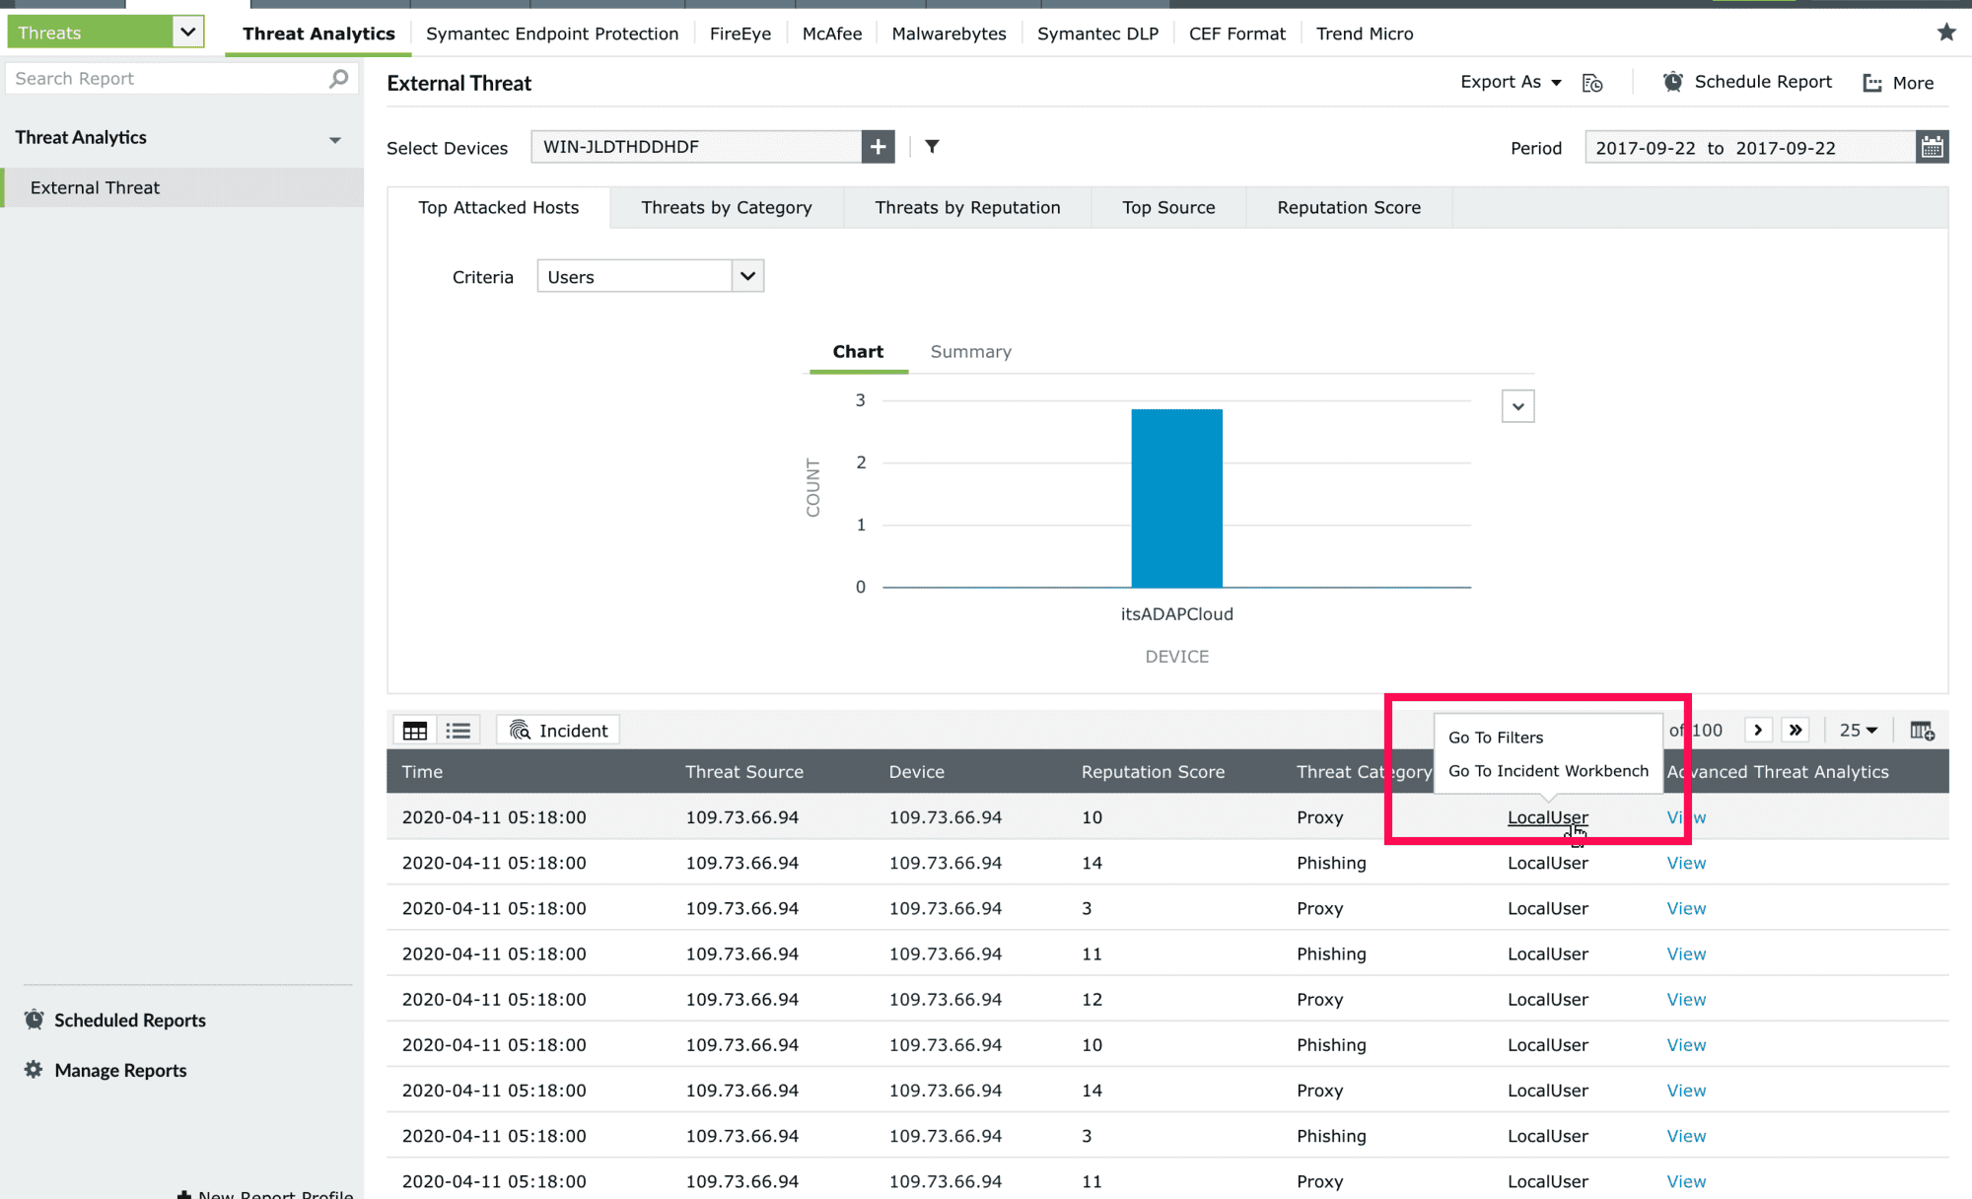Click the search magnifier icon
This screenshot has width=1972, height=1199.
(x=338, y=79)
